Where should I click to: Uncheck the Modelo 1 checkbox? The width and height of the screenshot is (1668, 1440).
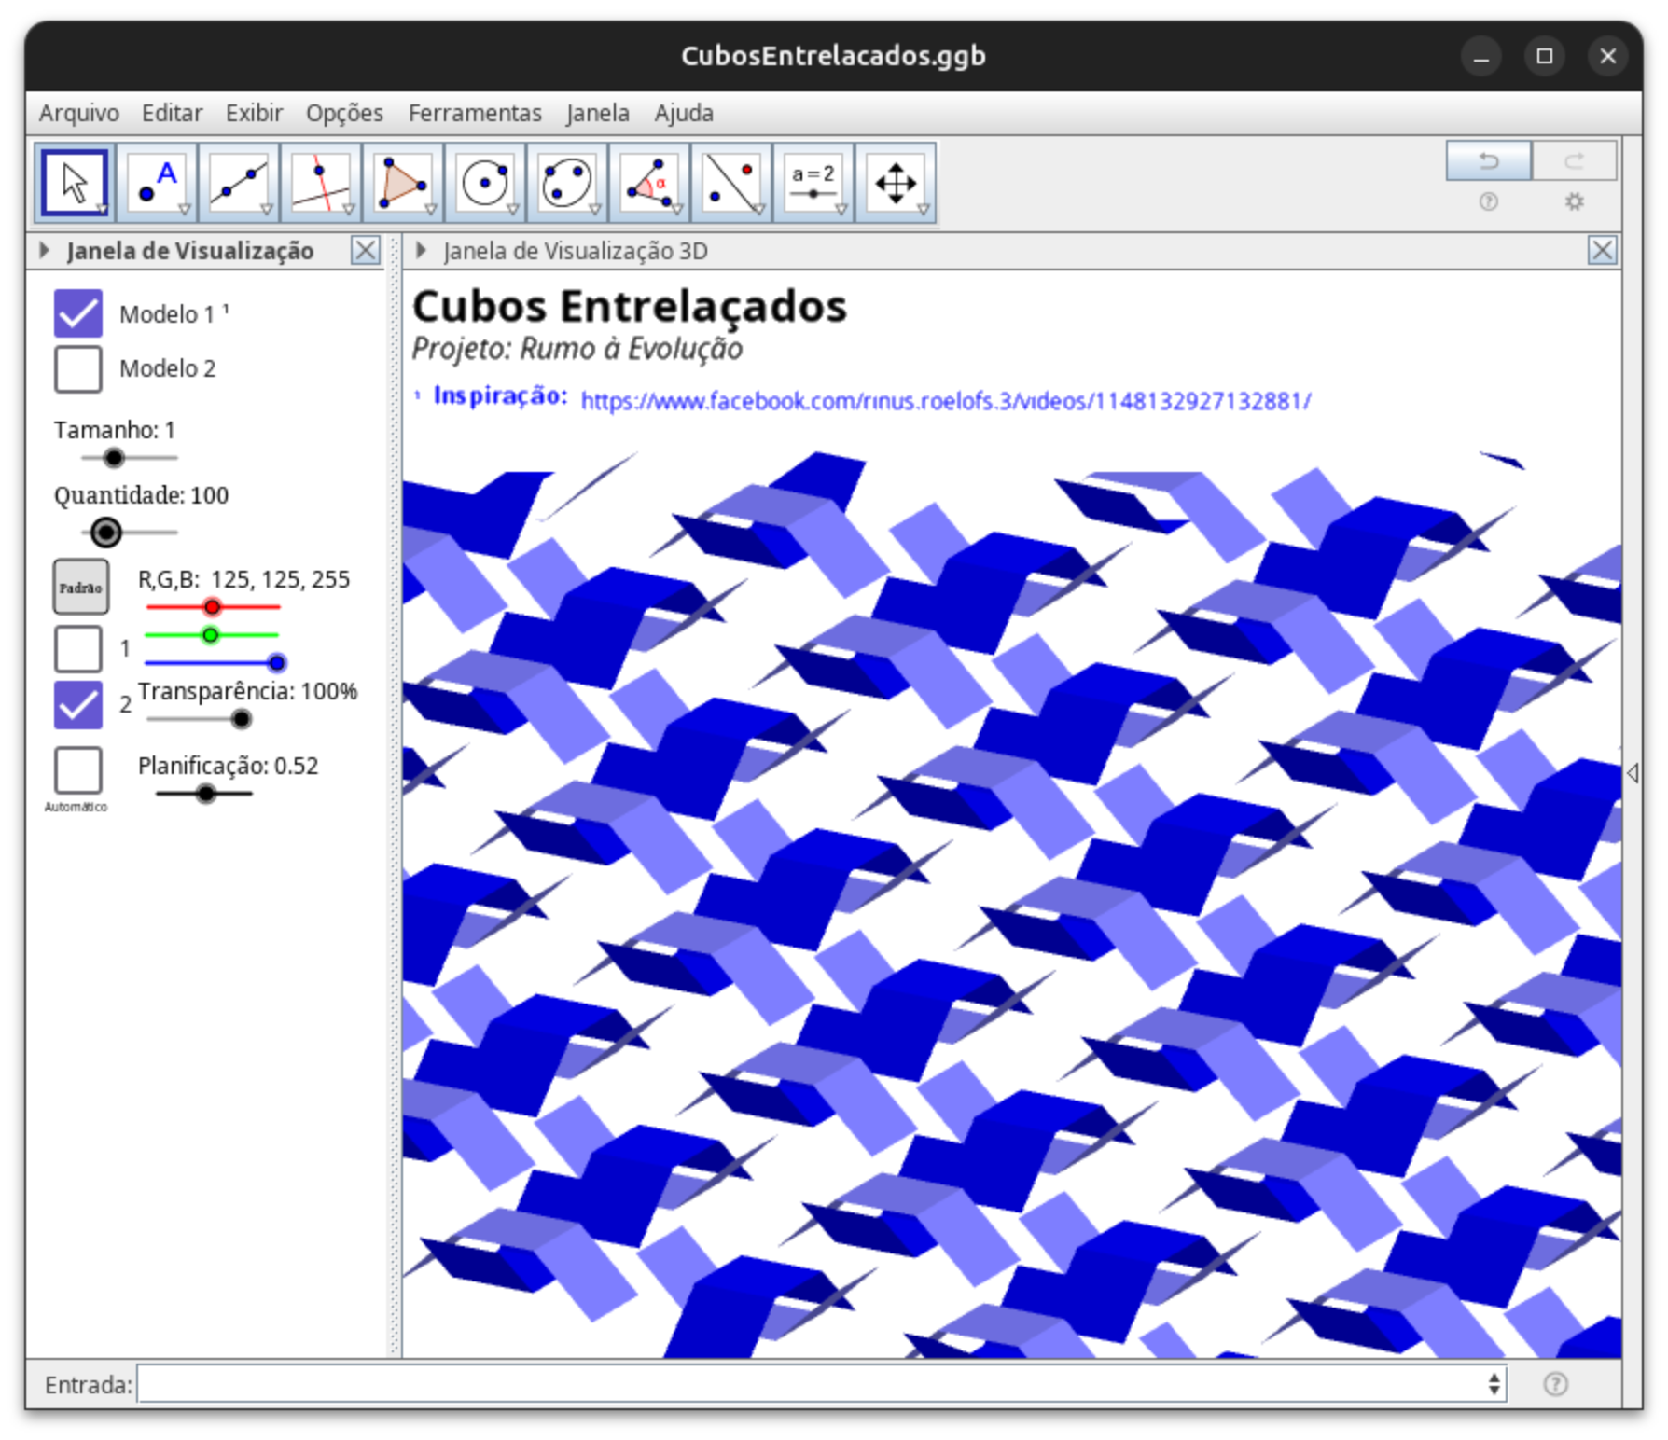[78, 313]
